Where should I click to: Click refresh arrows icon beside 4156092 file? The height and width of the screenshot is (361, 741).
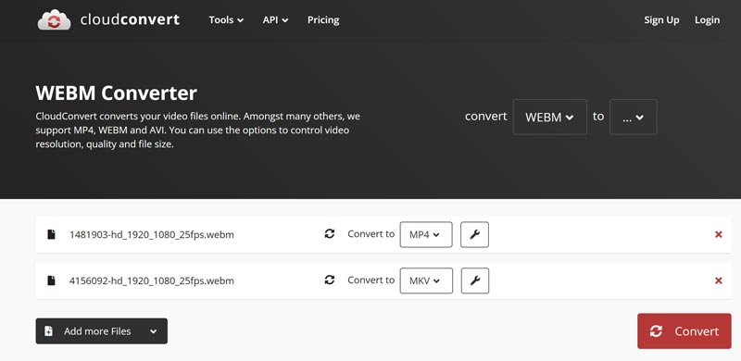330,280
